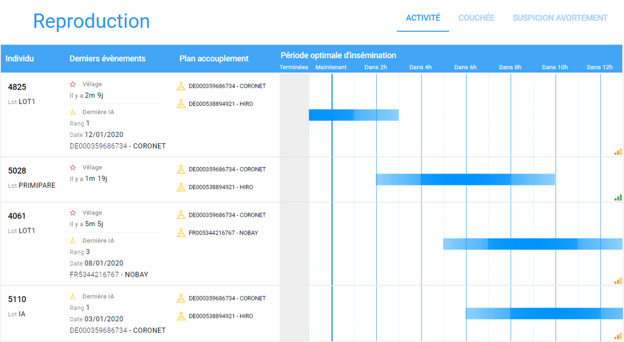Click flask icon beside CORONET in row 4825
Viewport: 624px width, 342px height.
pos(181,86)
